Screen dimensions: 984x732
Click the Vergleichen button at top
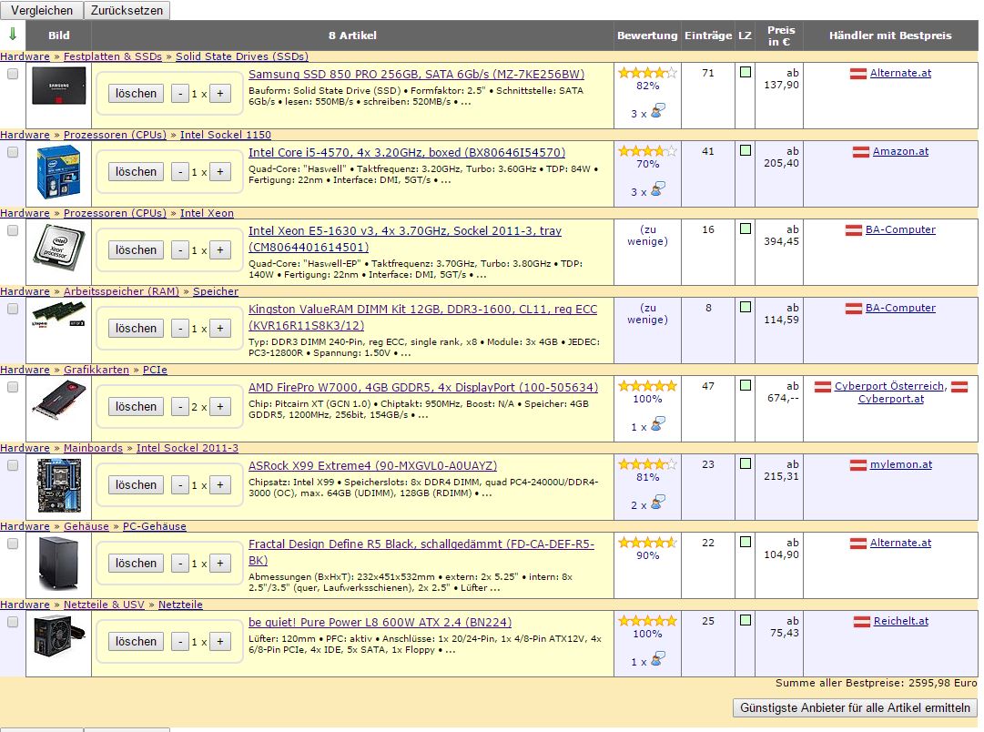(x=42, y=10)
